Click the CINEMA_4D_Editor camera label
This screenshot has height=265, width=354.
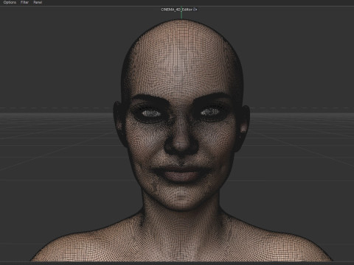point(176,10)
